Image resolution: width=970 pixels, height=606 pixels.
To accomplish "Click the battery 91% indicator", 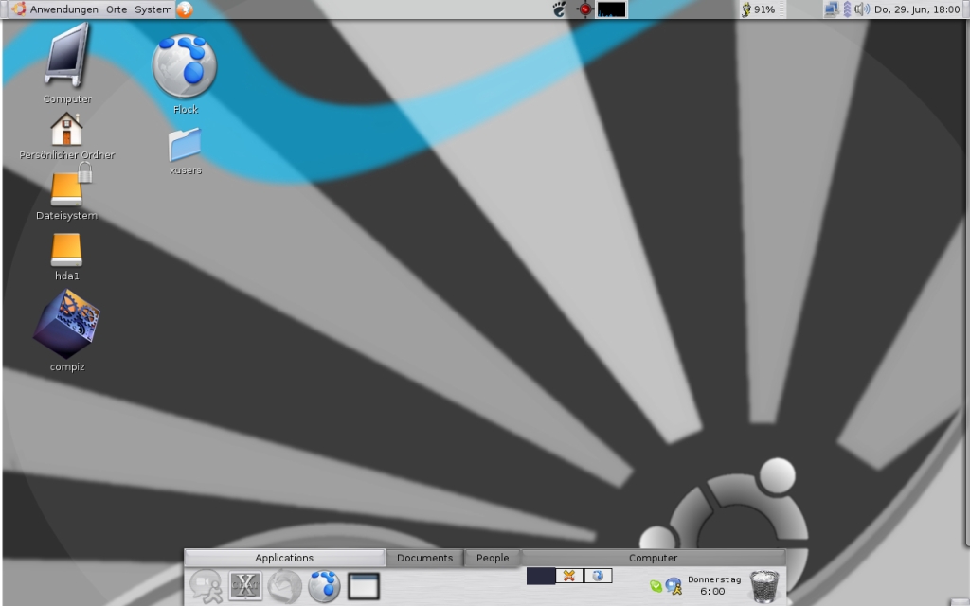I will point(759,9).
